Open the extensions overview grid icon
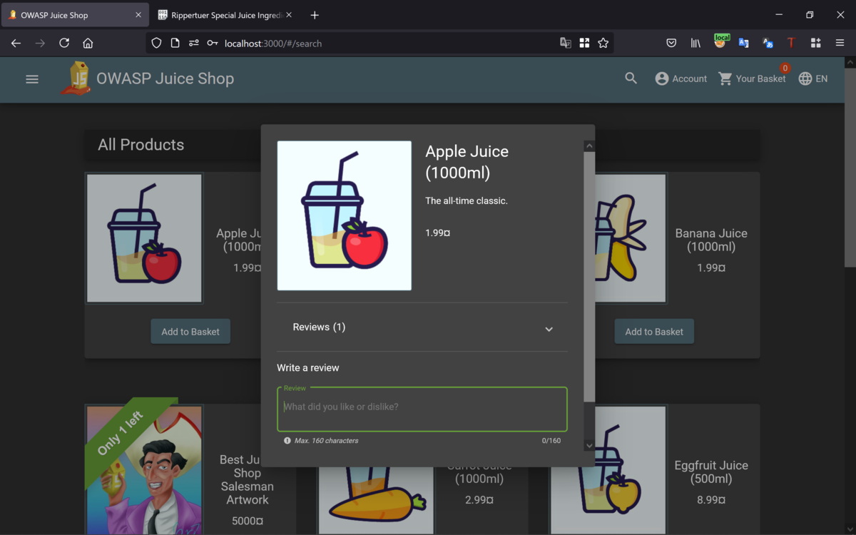Screen dimensions: 856x535 coord(815,43)
